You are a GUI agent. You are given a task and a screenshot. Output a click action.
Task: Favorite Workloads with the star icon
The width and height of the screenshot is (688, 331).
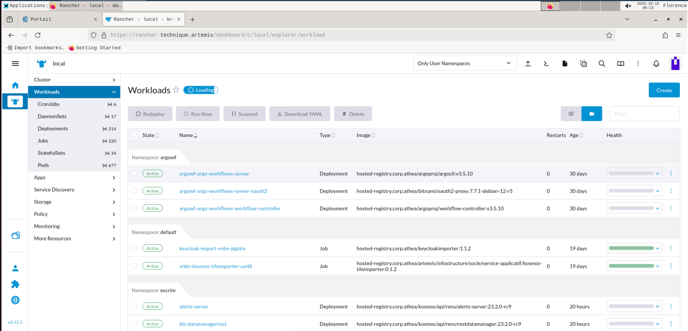coord(176,90)
